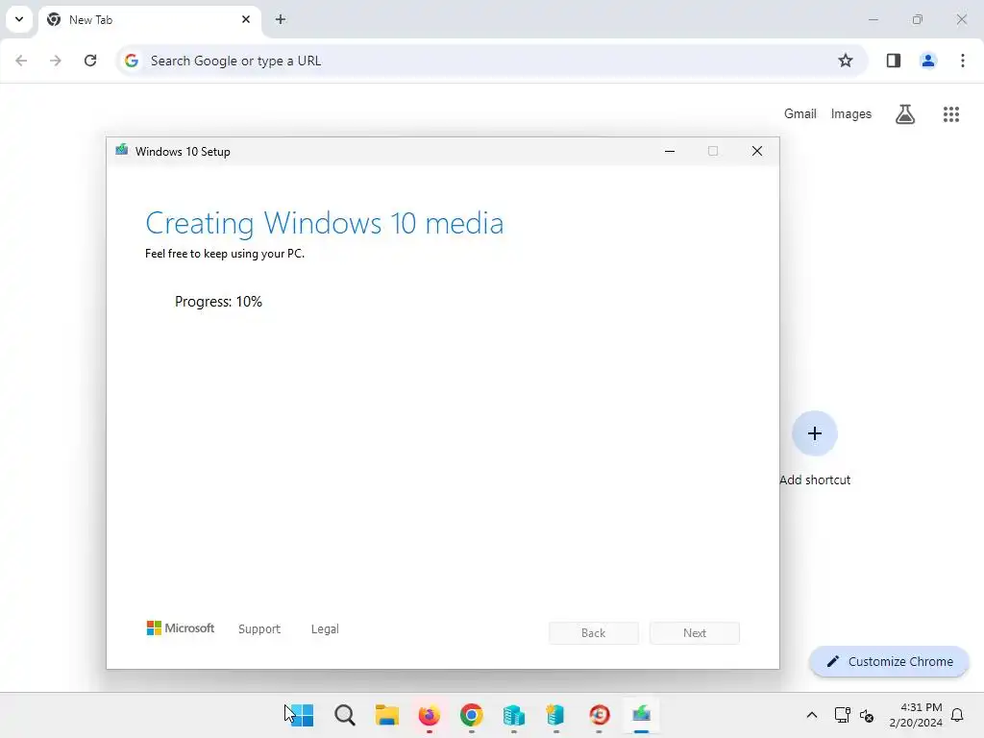Open the blue icon with yellow badge in the taskbar

[556, 715]
